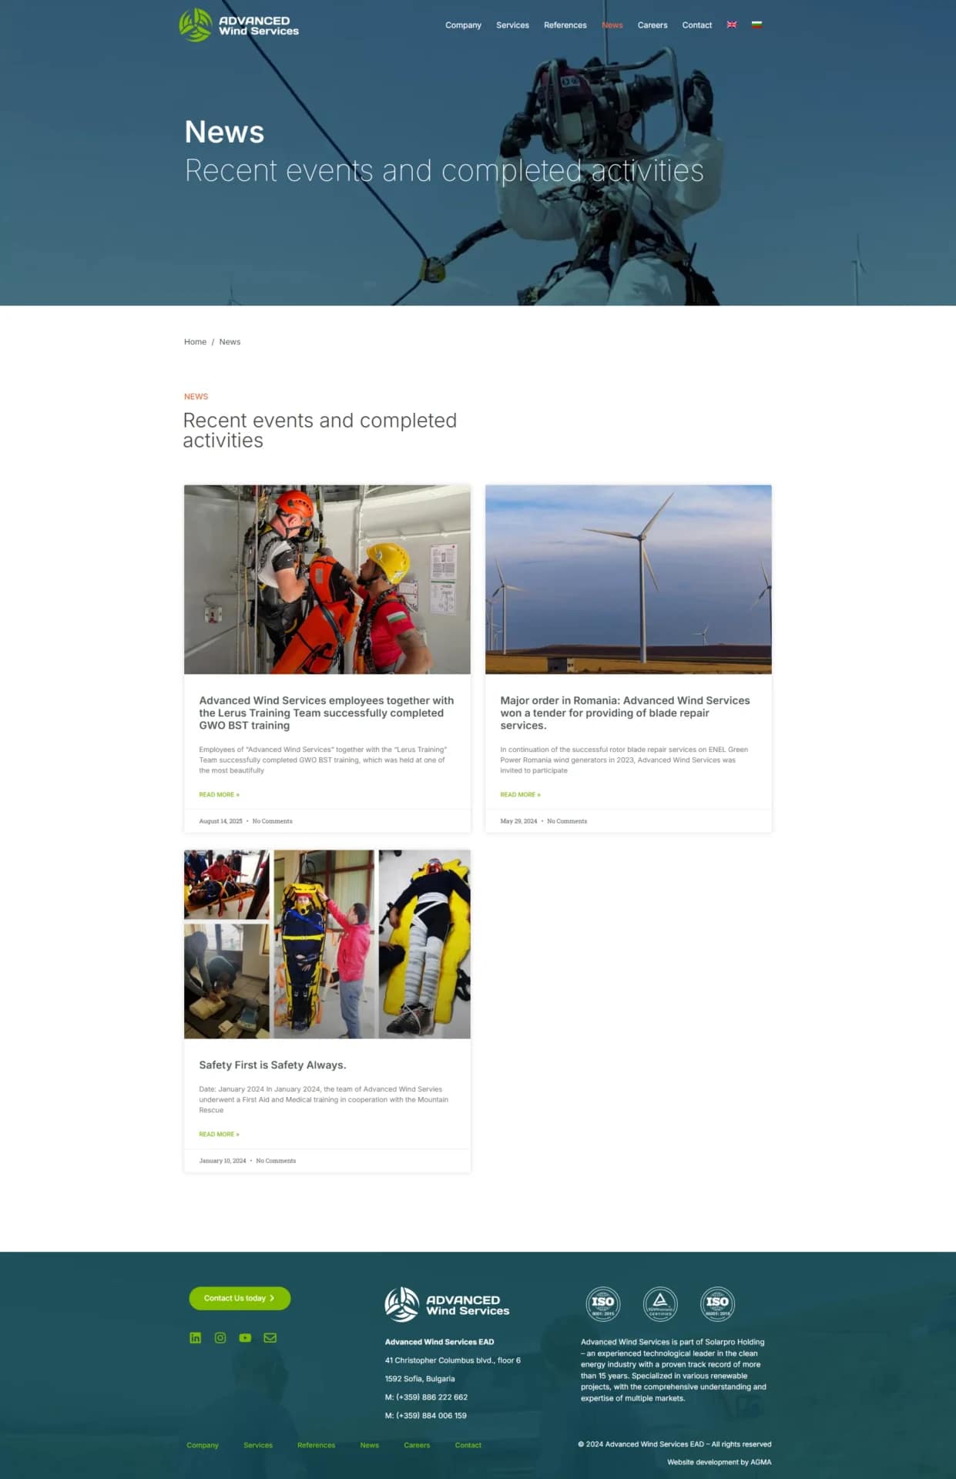Click Read More under Romania tender article
The image size is (956, 1479).
521,794
